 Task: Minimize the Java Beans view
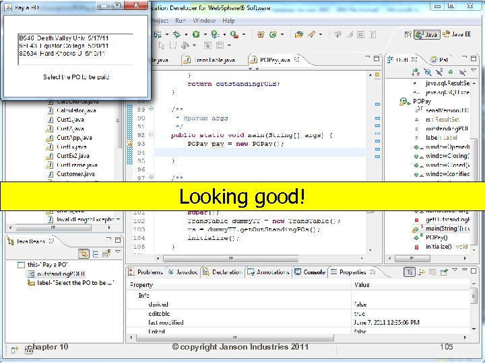108,238
